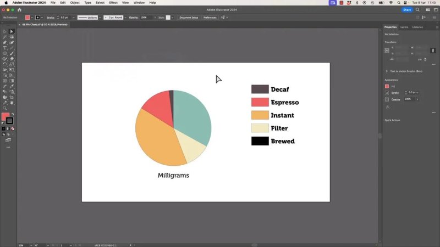Open the search icon beside Share
The image size is (440, 247).
(x=417, y=10)
